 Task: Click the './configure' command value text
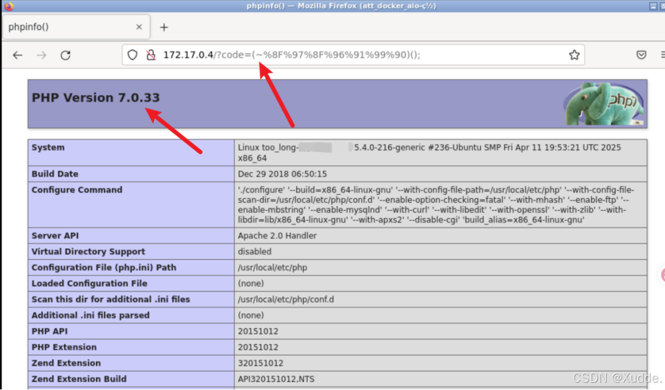(x=436, y=205)
